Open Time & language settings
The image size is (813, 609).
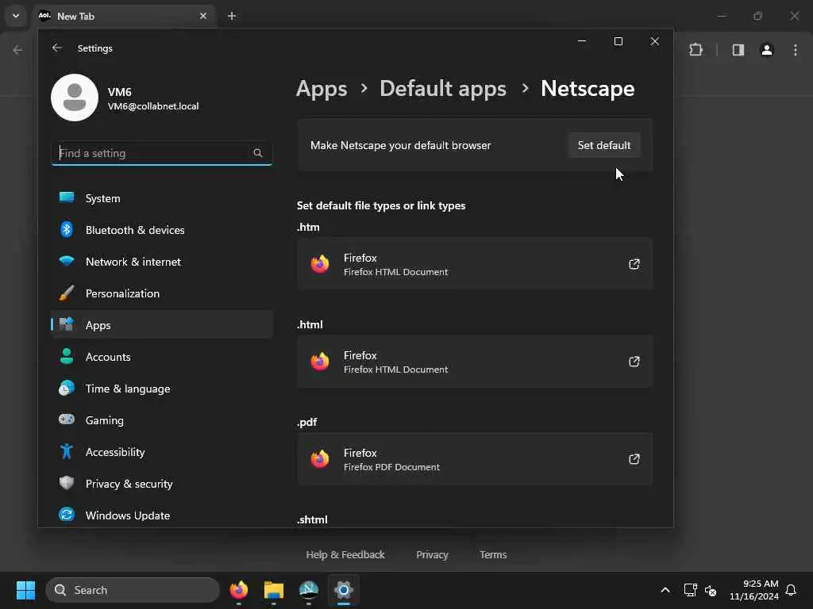point(162,389)
